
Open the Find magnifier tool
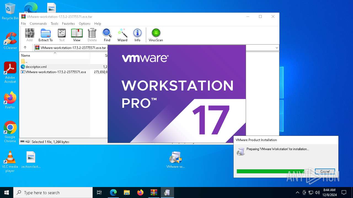click(x=107, y=35)
